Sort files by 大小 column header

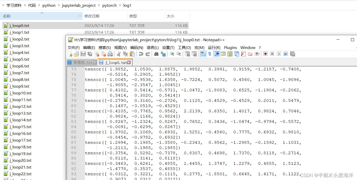tap(177, 16)
